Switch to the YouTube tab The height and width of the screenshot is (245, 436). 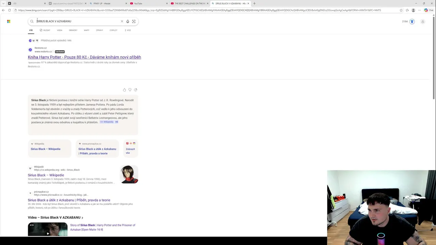pos(149,3)
